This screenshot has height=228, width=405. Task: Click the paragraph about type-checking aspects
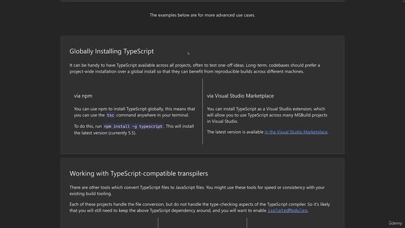200,207
